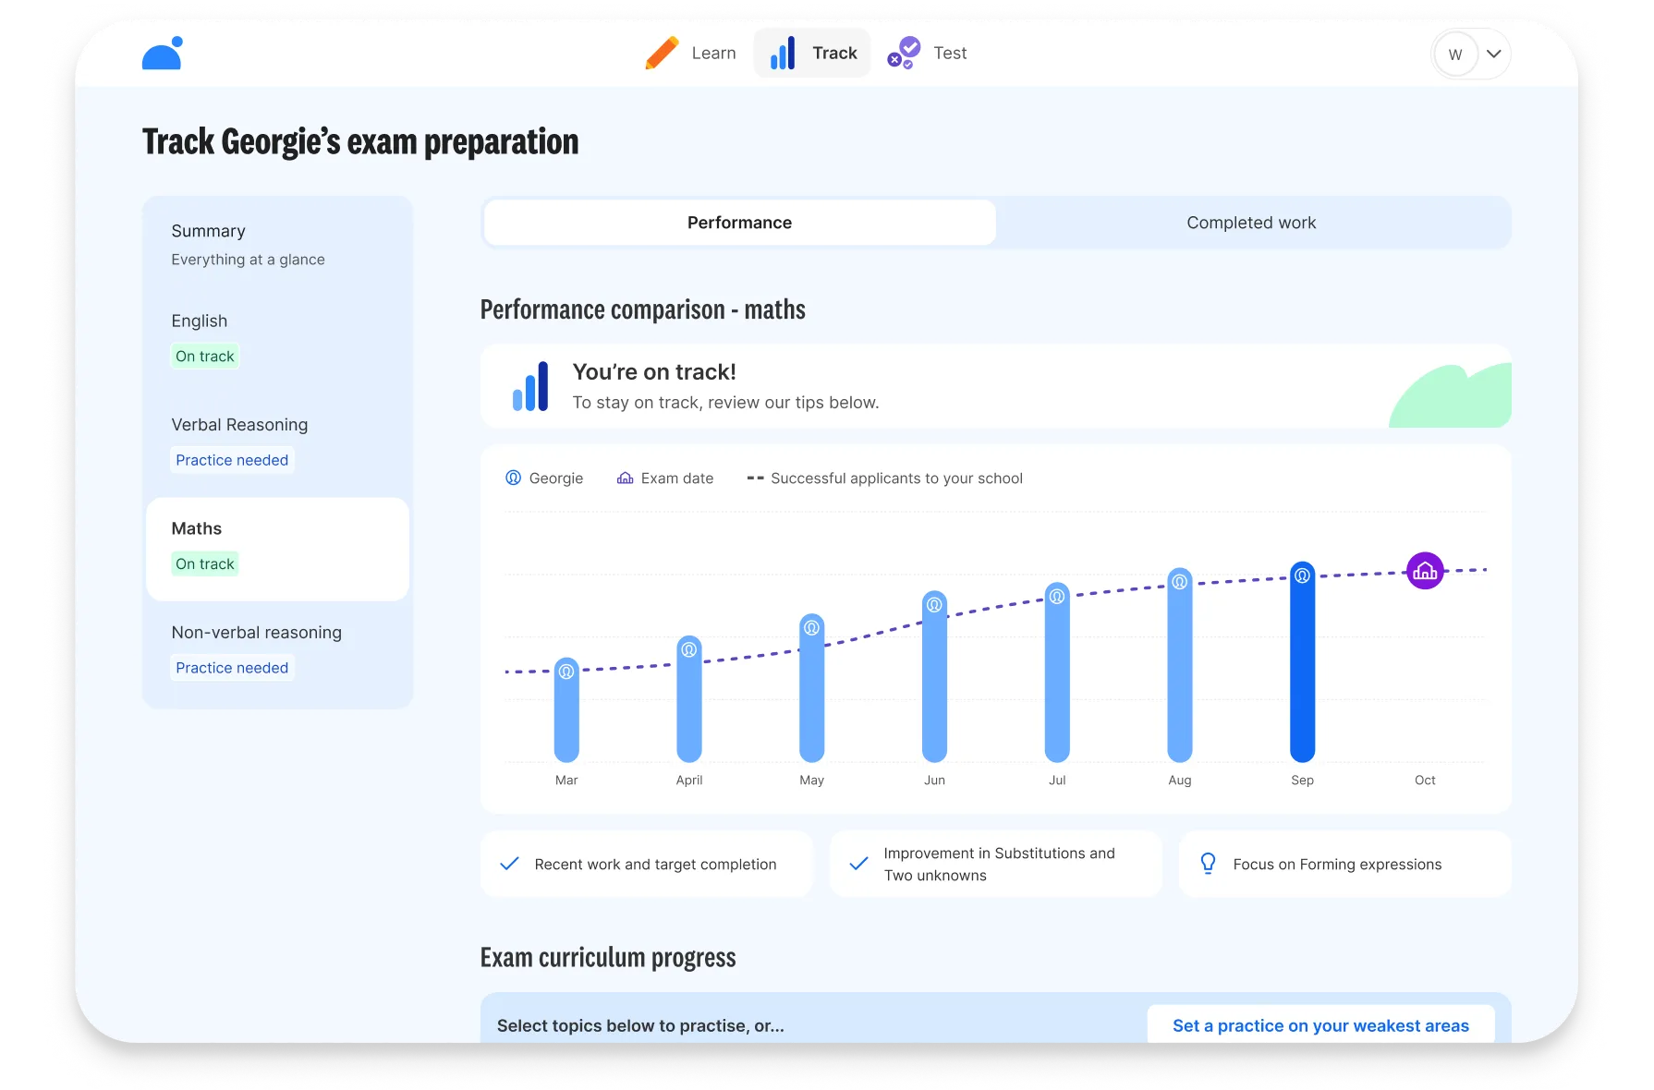Click Set a practice on weakest areas
This screenshot has height=1090, width=1654.
pyautogui.click(x=1320, y=1025)
